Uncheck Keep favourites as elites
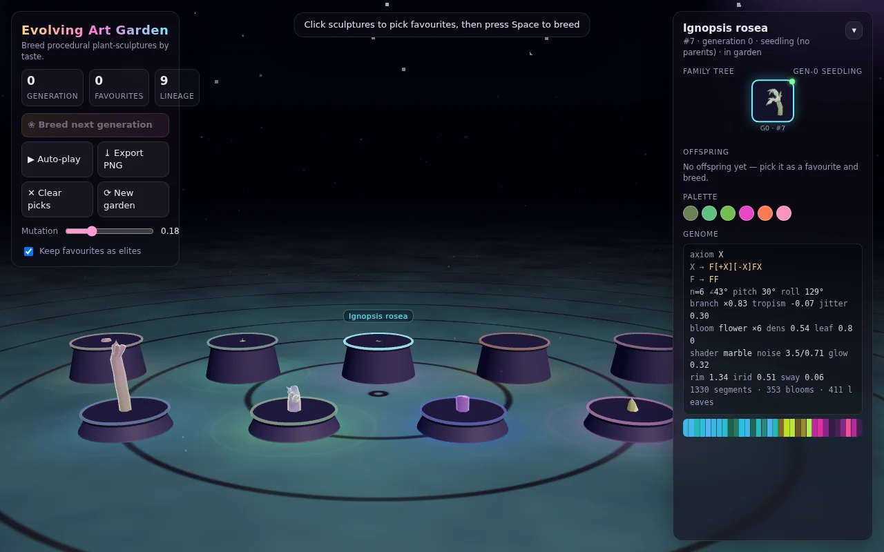The width and height of the screenshot is (884, 552). [x=28, y=251]
